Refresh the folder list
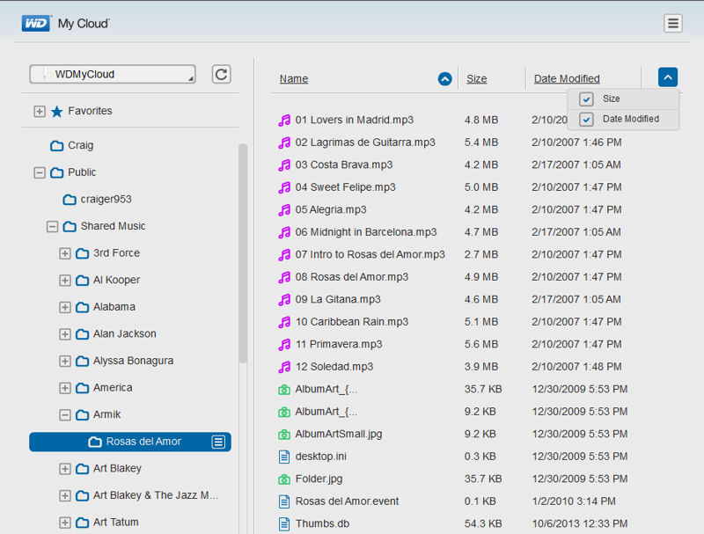The width and height of the screenshot is (704, 534). tap(222, 74)
